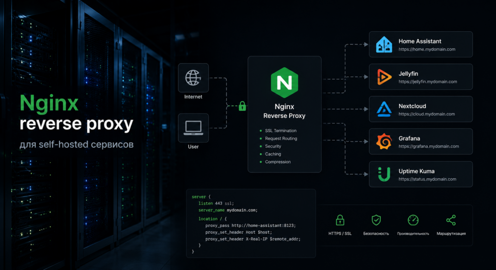Screen dimensions: 496x270
Task: Select the Jellyfin card title
Action: [408, 74]
